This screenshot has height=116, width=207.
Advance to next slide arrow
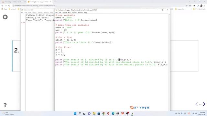tap(204, 104)
